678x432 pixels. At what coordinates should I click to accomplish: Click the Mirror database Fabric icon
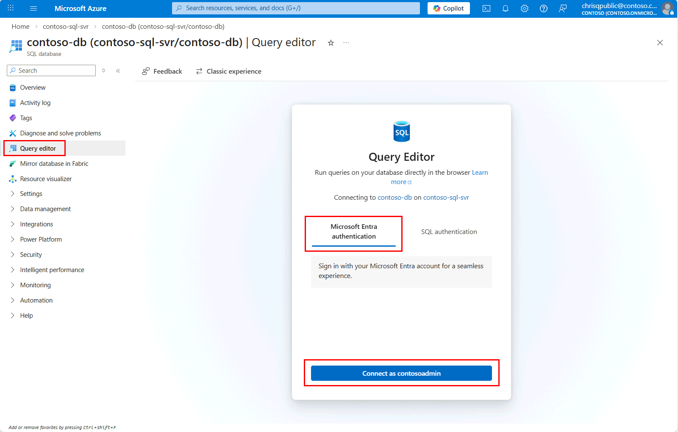pos(13,164)
